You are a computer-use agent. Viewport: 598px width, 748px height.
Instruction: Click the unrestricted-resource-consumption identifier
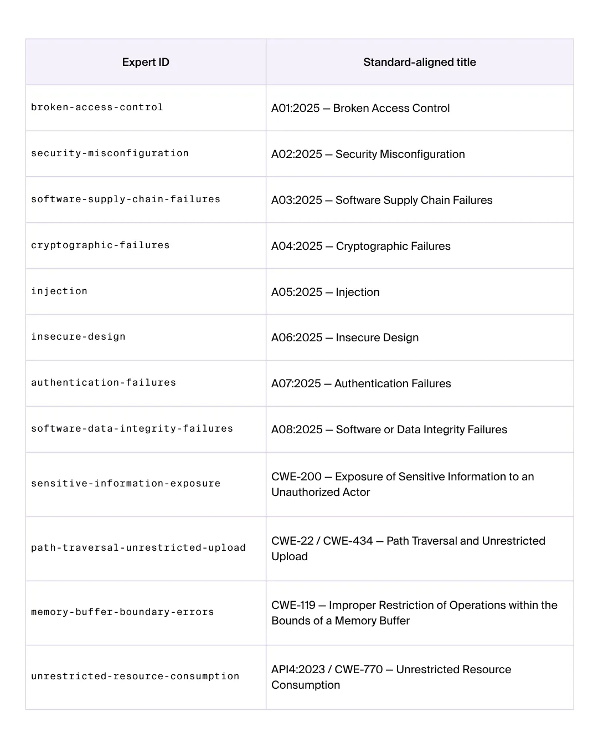(135, 677)
